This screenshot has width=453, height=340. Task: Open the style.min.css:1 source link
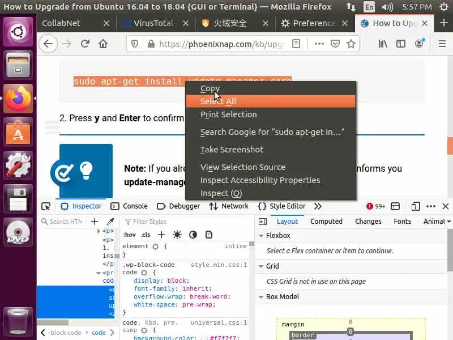(x=219, y=265)
